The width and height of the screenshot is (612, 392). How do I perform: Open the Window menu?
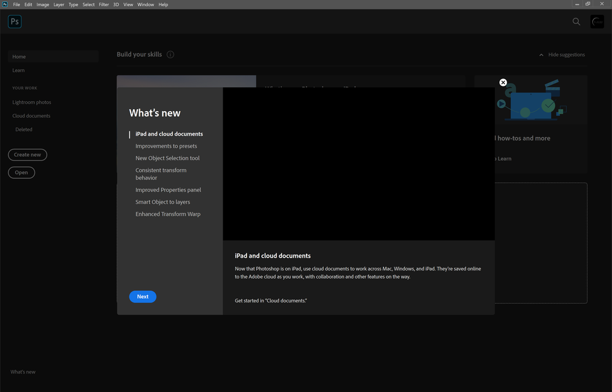(145, 5)
